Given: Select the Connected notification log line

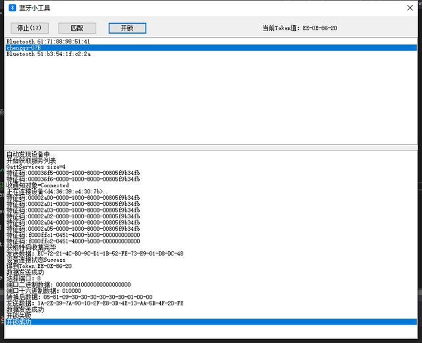Looking at the screenshot, I should click(211, 185).
